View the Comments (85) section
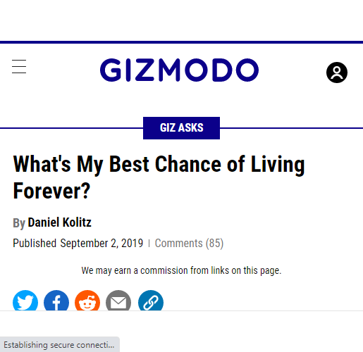The image size is (363, 352). (189, 243)
